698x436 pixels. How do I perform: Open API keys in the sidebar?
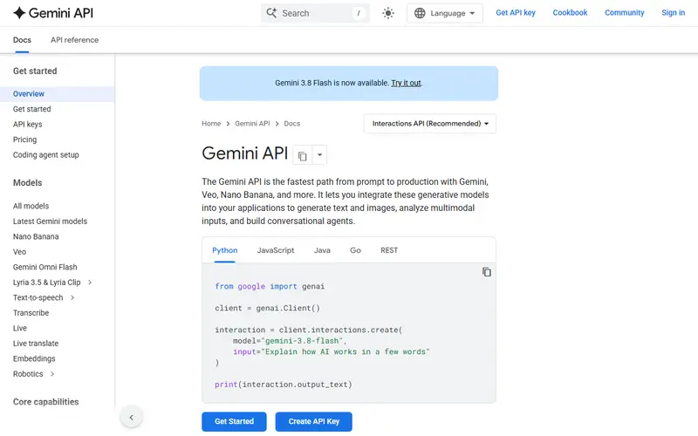pyautogui.click(x=28, y=124)
